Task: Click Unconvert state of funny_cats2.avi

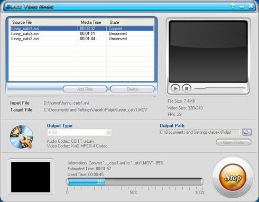Action: click(118, 39)
